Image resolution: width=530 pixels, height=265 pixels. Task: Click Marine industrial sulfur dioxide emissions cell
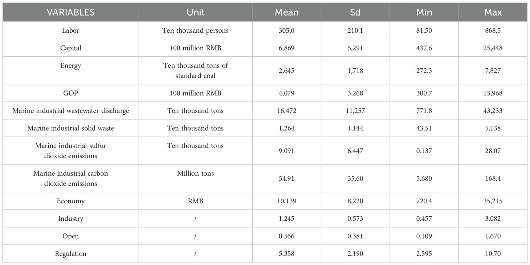click(x=71, y=151)
